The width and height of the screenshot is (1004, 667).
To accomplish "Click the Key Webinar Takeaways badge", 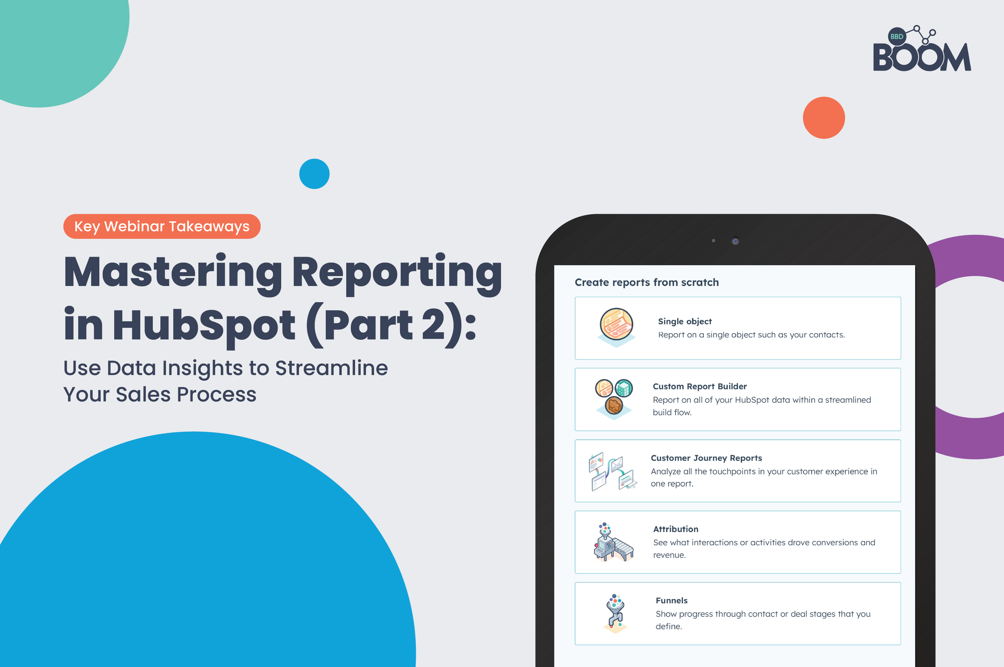I will (162, 226).
